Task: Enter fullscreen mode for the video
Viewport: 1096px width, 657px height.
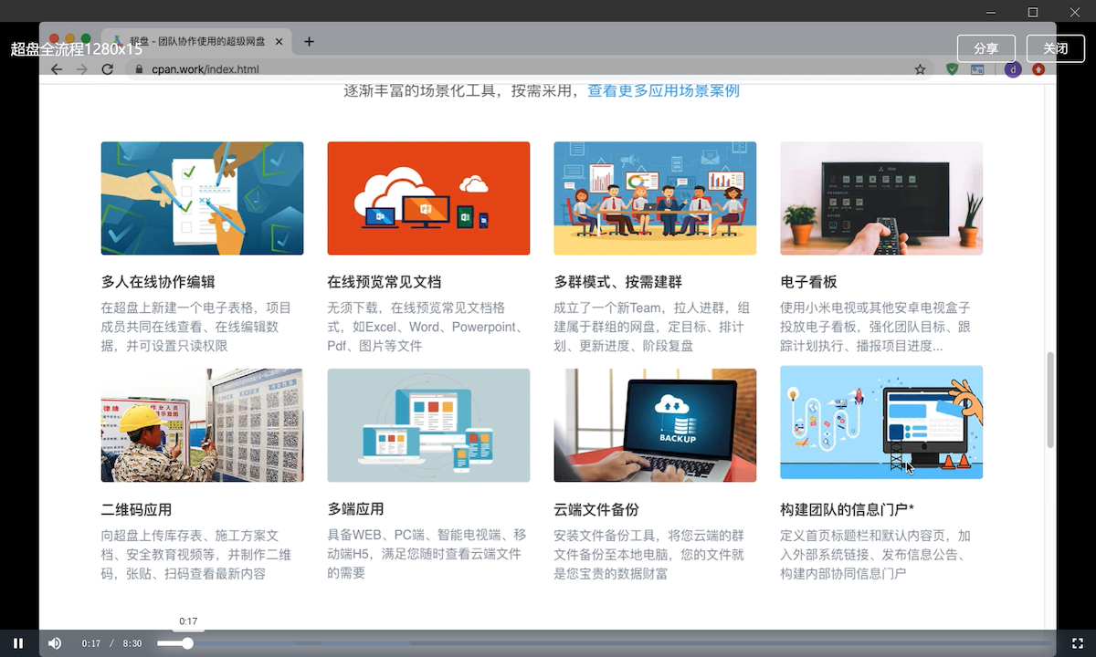Action: (1077, 643)
